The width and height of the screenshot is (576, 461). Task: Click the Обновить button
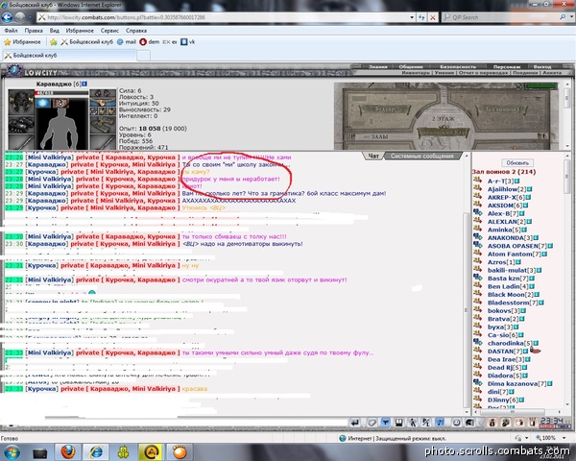coord(517,163)
